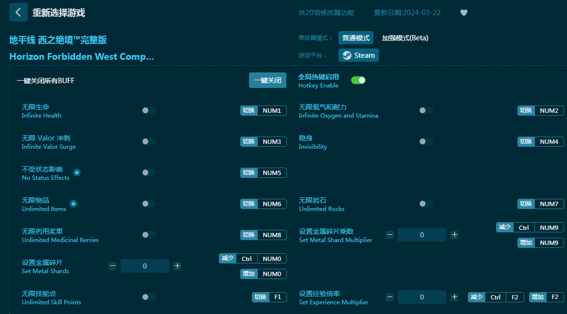Click 增加 F2 hotkey for Experience Multiplier
Image resolution: width=567 pixels, height=314 pixels.
pos(547,297)
